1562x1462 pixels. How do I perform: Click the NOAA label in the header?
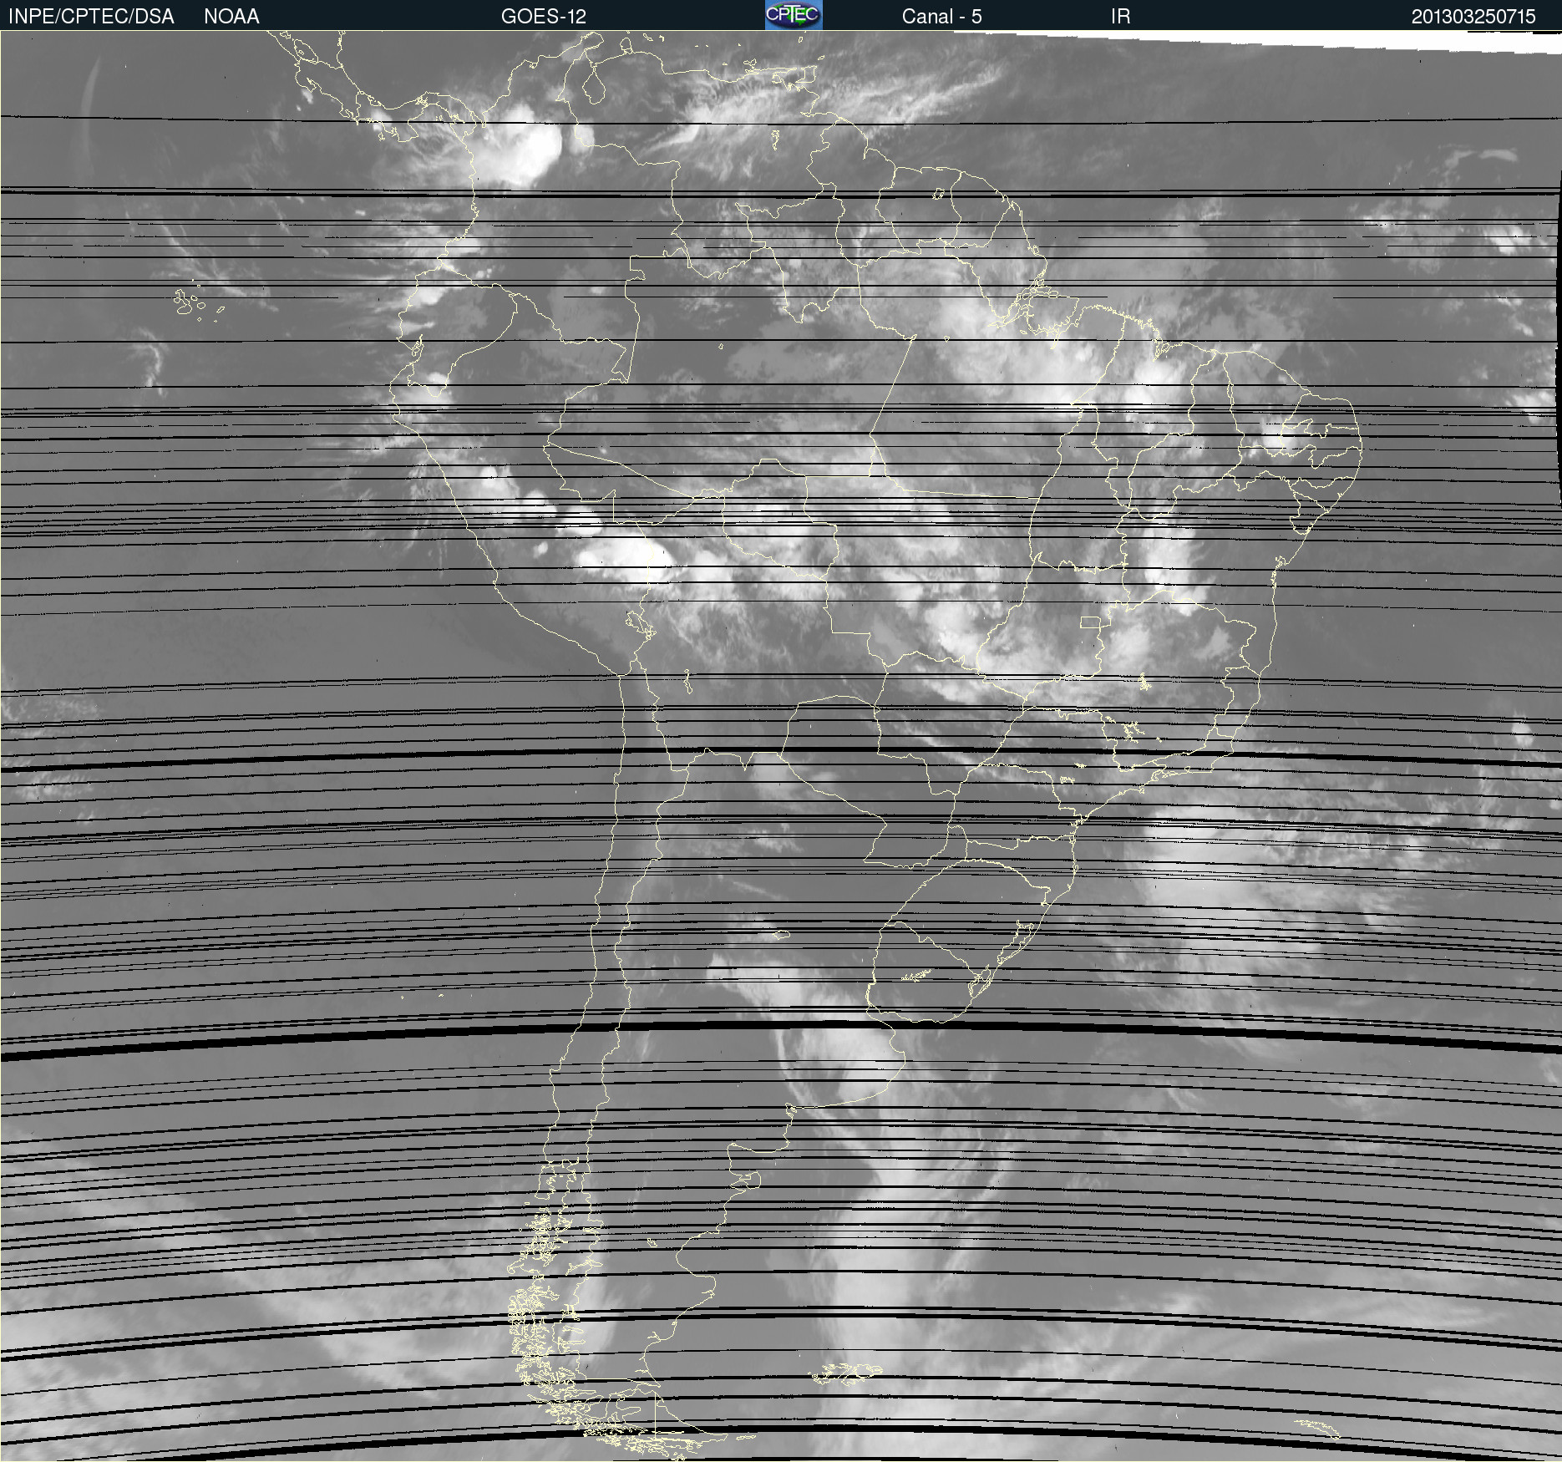pyautogui.click(x=231, y=17)
